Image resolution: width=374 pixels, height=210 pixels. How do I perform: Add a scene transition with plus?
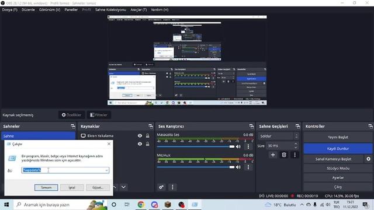(x=273, y=155)
